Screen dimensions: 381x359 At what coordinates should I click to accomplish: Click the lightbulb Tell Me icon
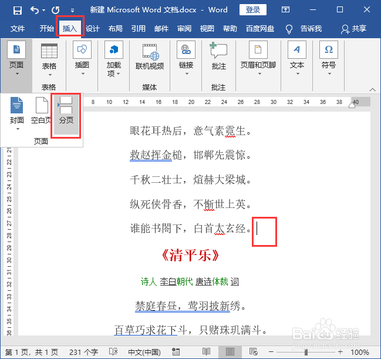pyautogui.click(x=289, y=29)
